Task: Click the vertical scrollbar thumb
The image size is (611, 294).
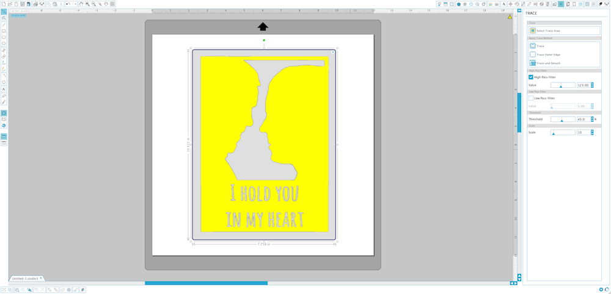Action: coord(519,113)
